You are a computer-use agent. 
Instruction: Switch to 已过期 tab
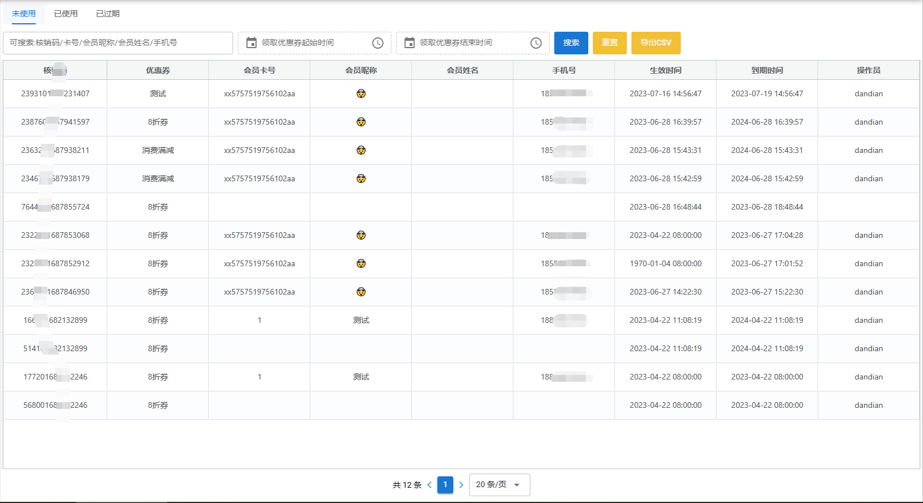[x=108, y=14]
